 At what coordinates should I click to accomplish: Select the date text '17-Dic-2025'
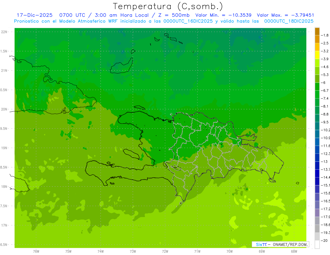(x=35, y=15)
